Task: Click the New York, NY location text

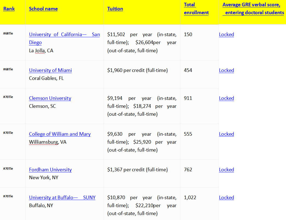Action: [44, 178]
